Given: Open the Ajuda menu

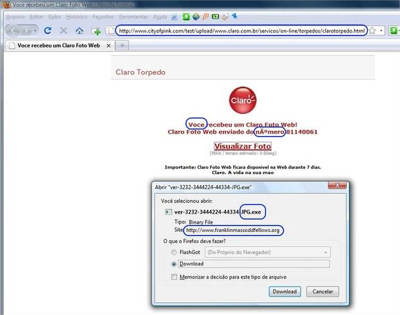Looking at the screenshot, I should coord(160,17).
